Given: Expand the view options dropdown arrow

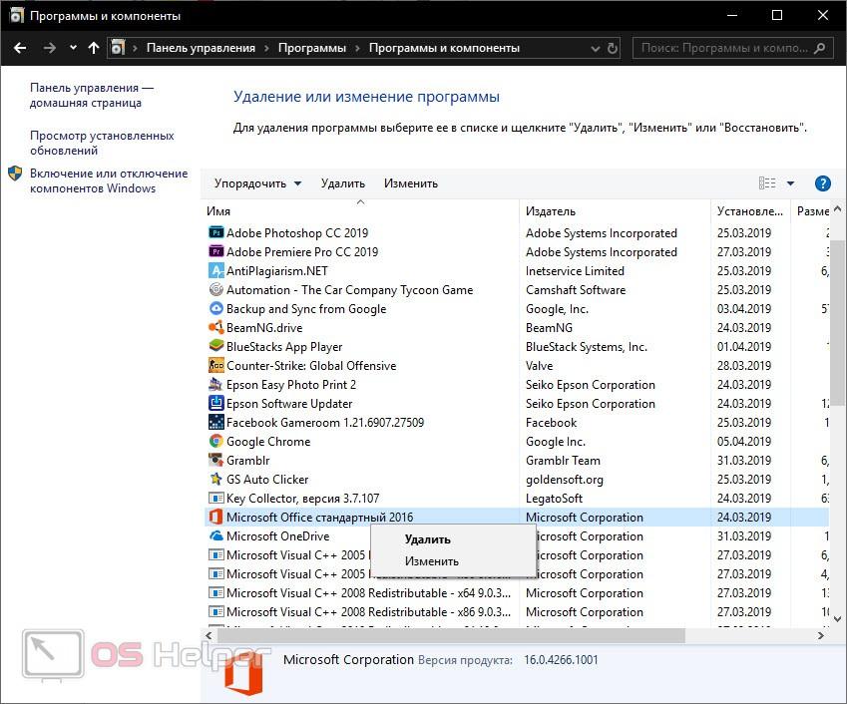Looking at the screenshot, I should point(790,183).
